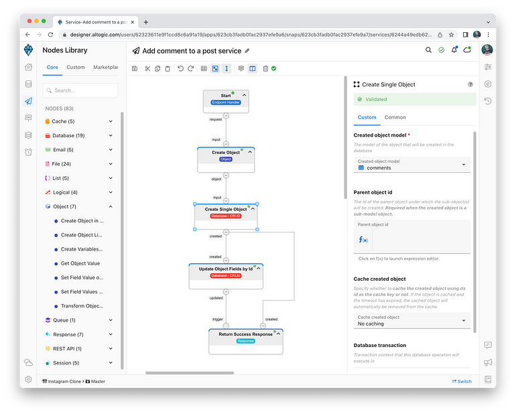Click the cut scissors icon
The image size is (516, 414).
pyautogui.click(x=147, y=68)
